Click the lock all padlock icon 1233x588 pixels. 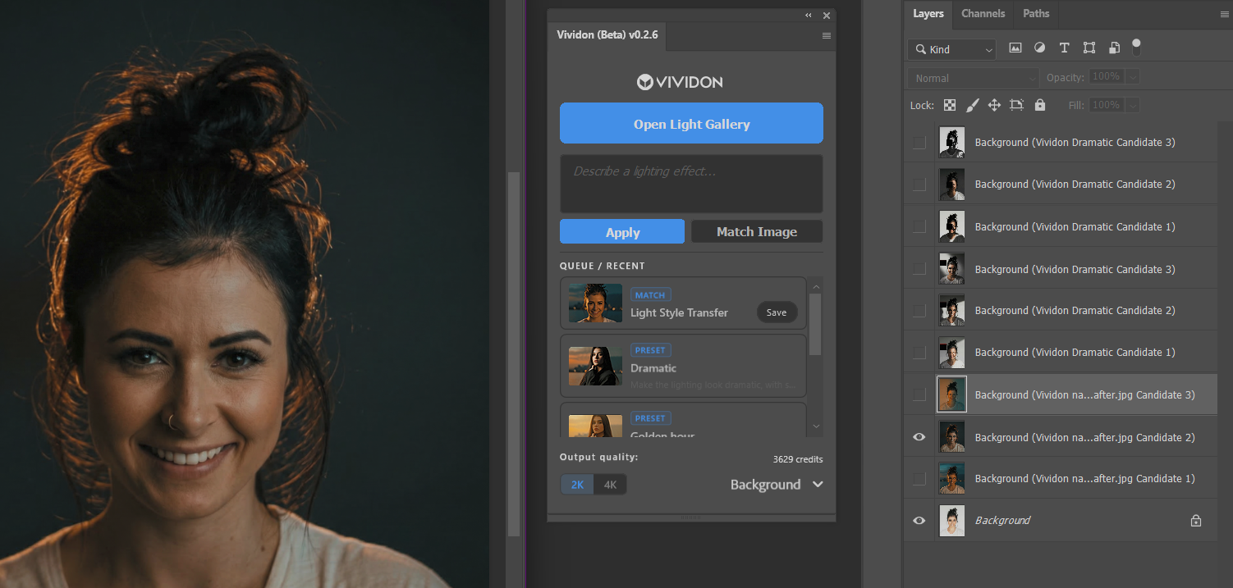[1039, 105]
